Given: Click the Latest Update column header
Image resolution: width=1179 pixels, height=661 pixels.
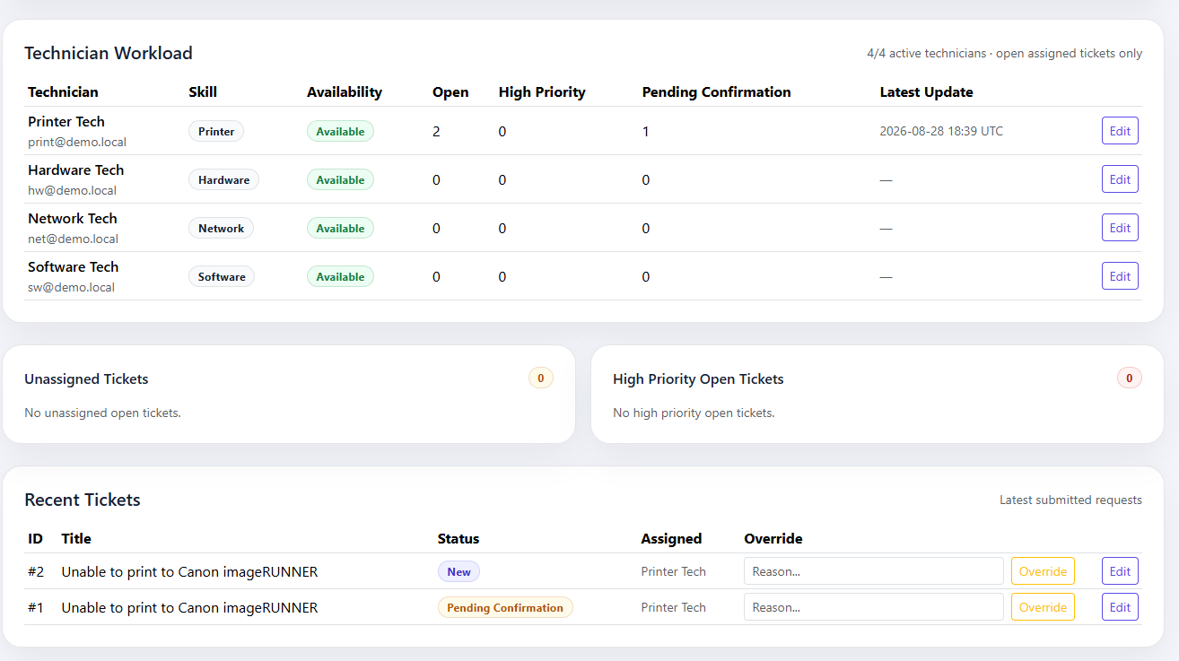Looking at the screenshot, I should 927,91.
